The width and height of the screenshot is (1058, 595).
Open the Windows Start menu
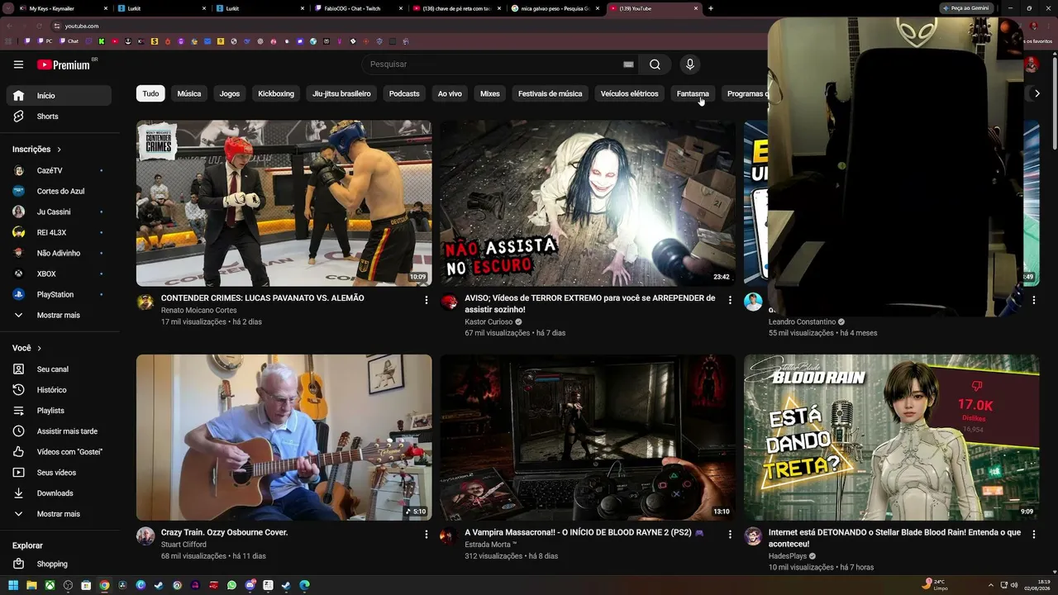tap(13, 585)
